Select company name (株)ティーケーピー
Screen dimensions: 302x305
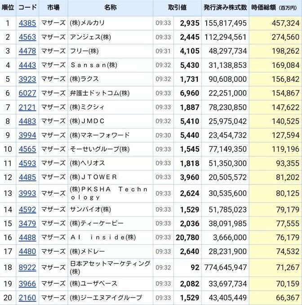(x=97, y=223)
